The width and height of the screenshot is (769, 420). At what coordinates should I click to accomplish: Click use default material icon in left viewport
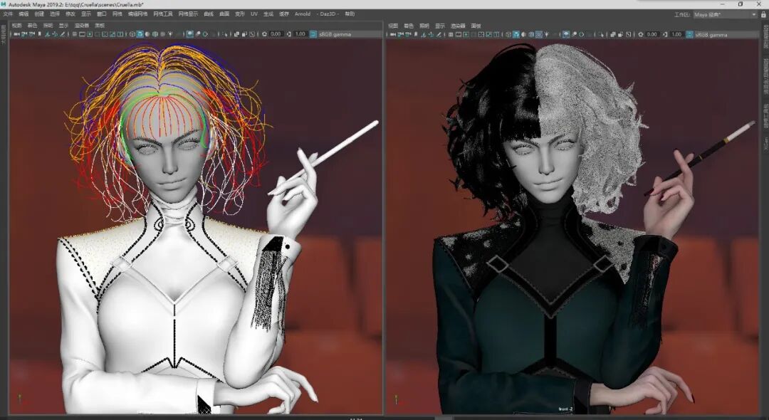(x=147, y=34)
